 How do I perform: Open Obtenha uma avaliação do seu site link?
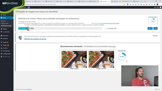coord(35,39)
